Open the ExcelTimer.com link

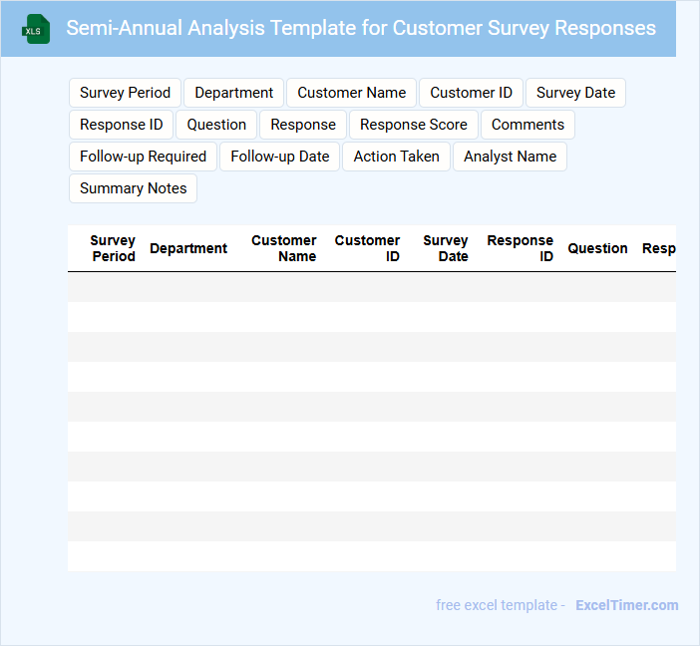tap(626, 605)
